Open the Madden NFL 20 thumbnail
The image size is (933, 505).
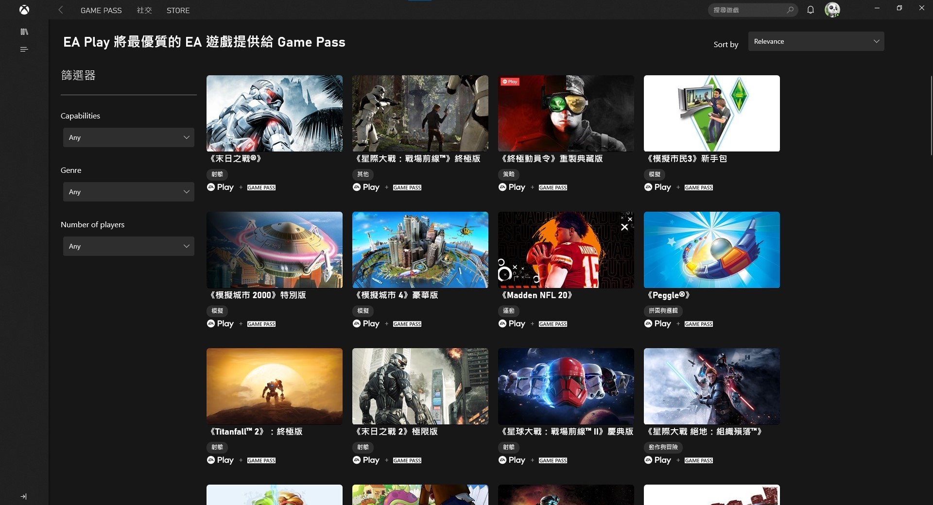pyautogui.click(x=566, y=250)
